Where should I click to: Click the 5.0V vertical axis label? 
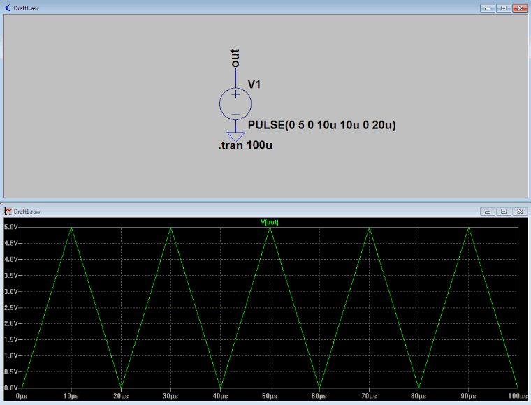(x=10, y=227)
